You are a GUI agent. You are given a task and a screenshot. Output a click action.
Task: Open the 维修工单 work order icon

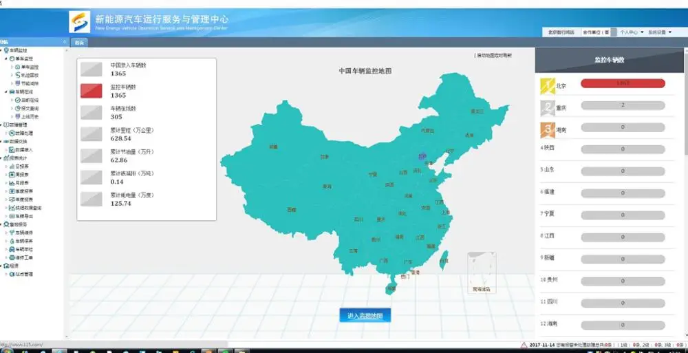12,258
